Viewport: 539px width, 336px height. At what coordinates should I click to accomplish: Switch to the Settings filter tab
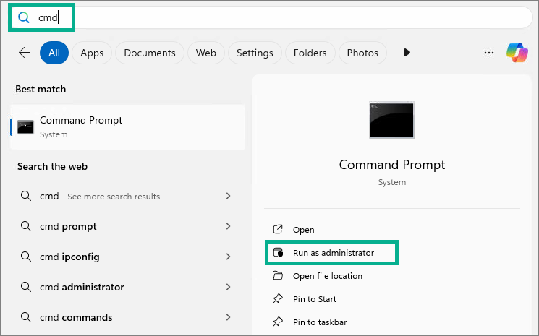pos(255,53)
